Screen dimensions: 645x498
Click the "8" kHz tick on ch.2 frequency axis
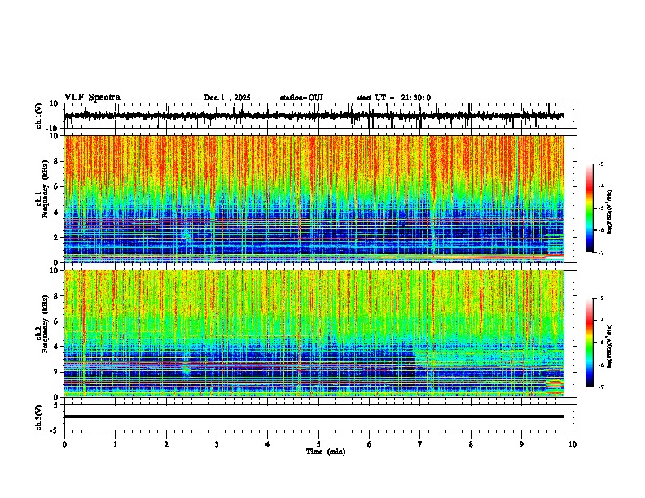click(56, 296)
